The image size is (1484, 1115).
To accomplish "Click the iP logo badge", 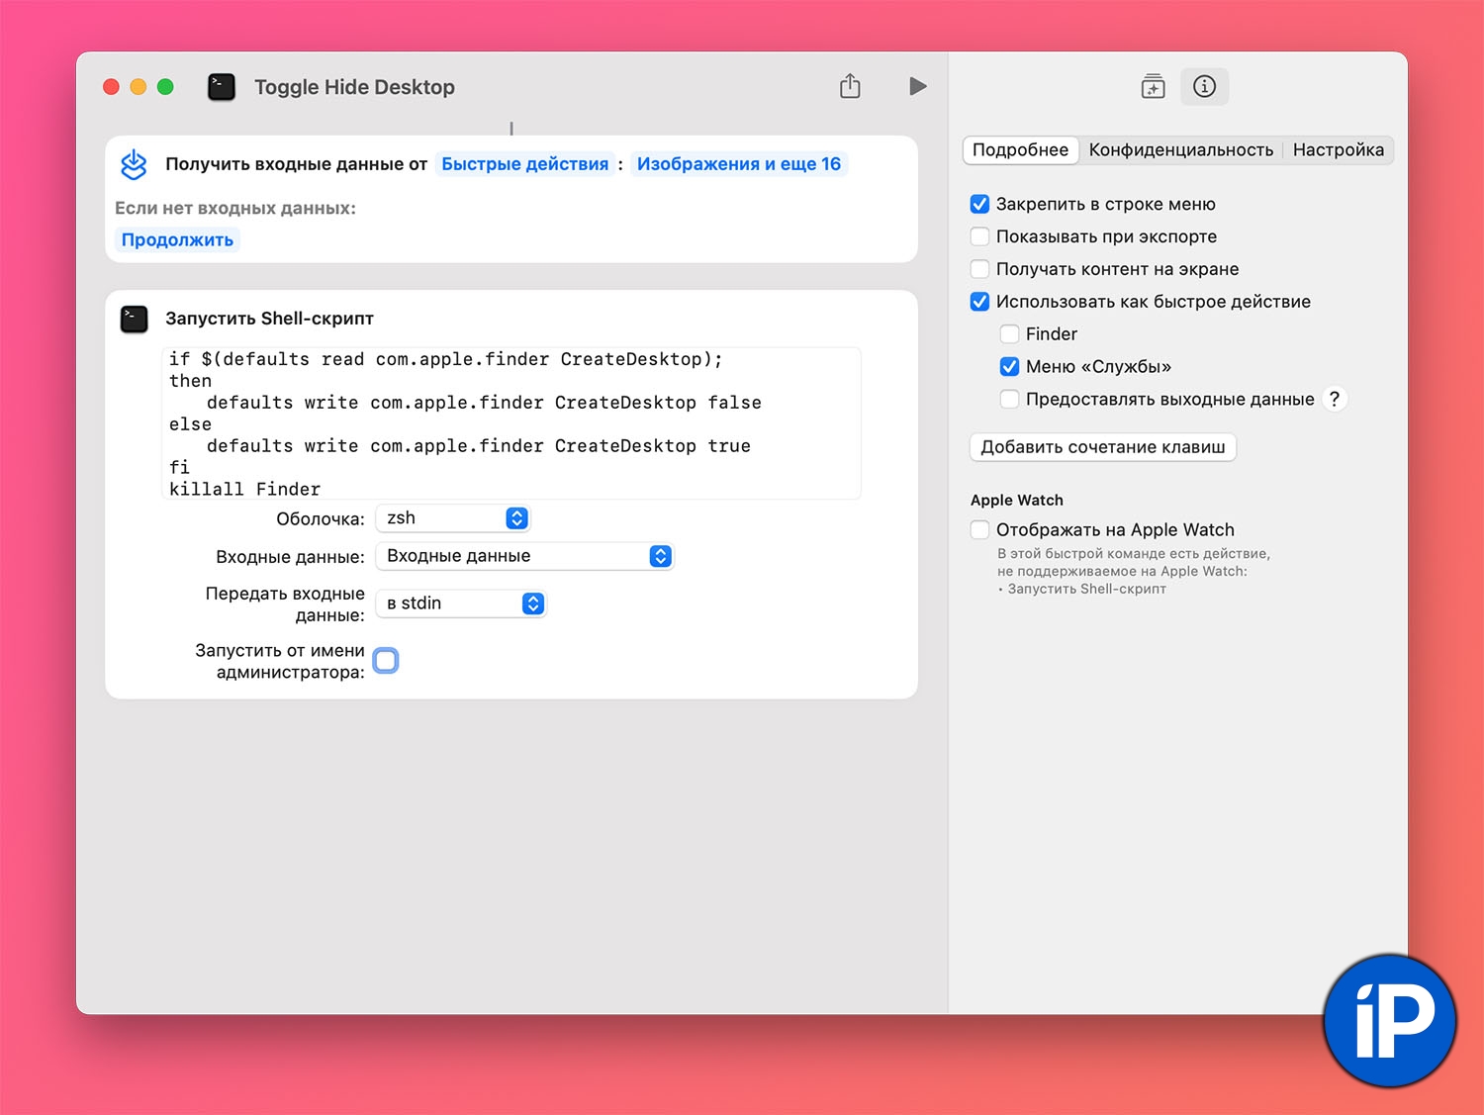I will pyautogui.click(x=1390, y=1021).
